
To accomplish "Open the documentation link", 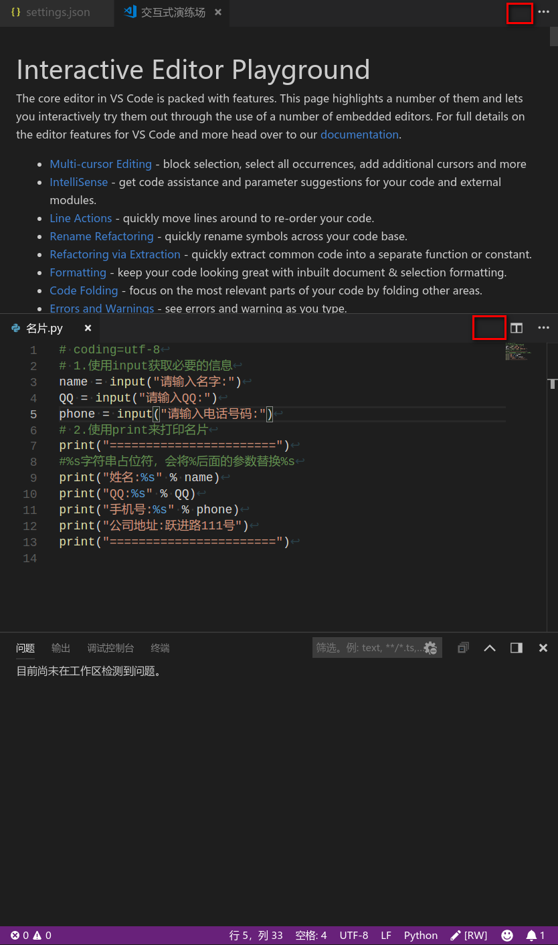I will [x=359, y=135].
